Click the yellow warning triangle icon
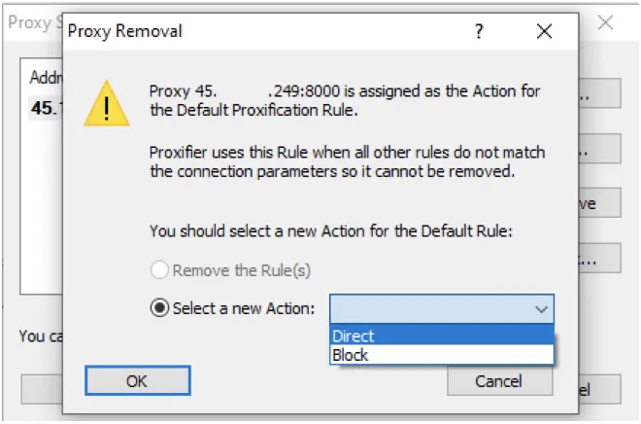This screenshot has height=424, width=641. tap(107, 104)
